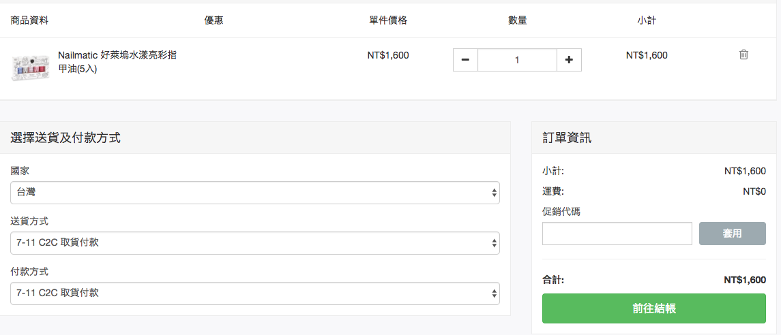781x335 pixels.
Task: Apply promo code with the 套用 button
Action: [732, 234]
